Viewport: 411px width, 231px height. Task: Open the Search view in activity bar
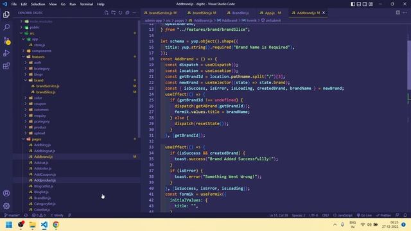click(6, 27)
